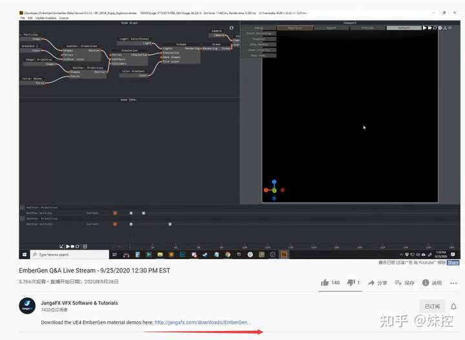Click the square icon after timeline loop

(x=85, y=246)
